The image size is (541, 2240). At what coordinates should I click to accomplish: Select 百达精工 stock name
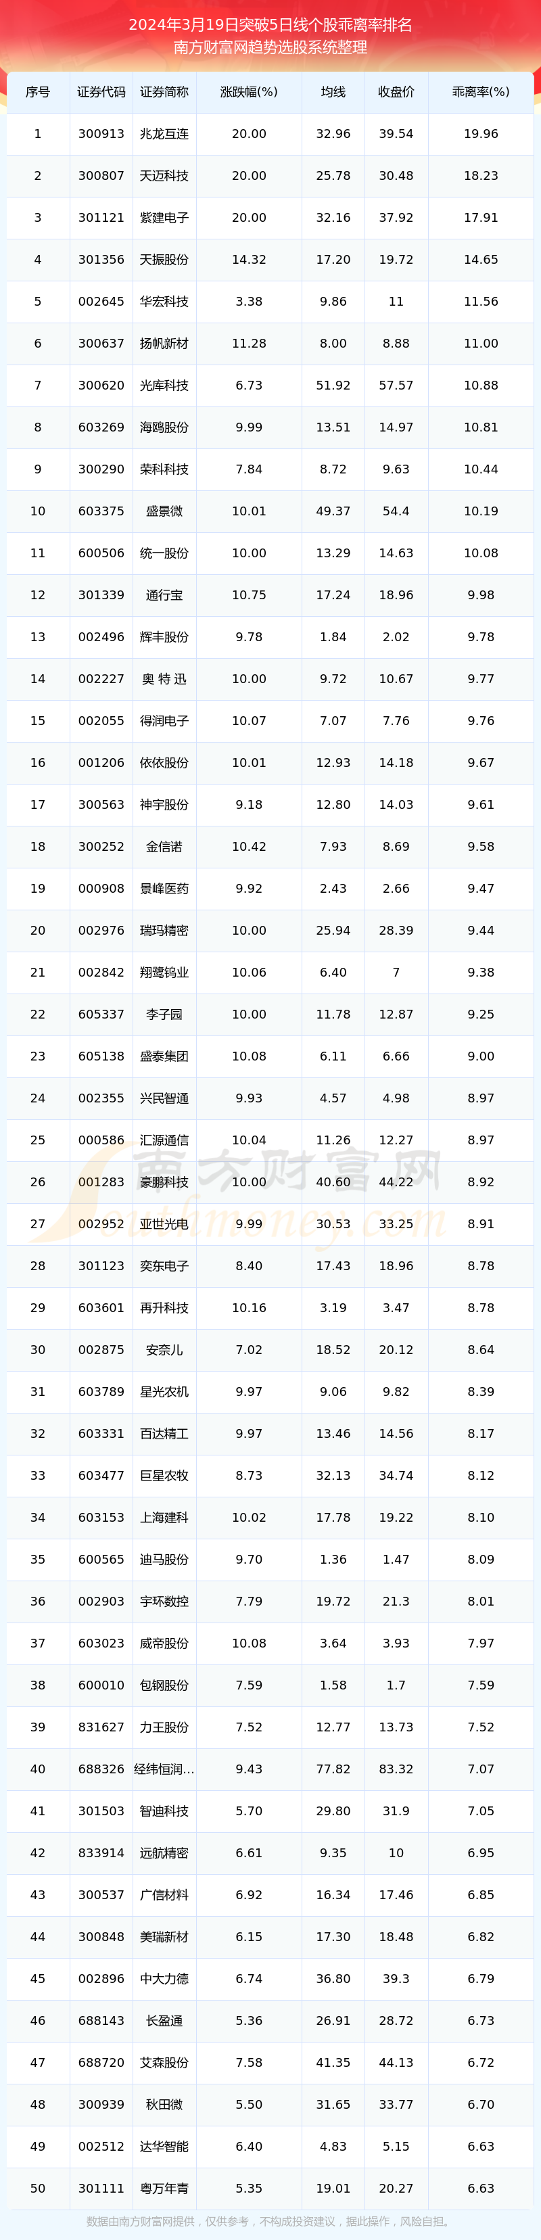pos(164,1433)
